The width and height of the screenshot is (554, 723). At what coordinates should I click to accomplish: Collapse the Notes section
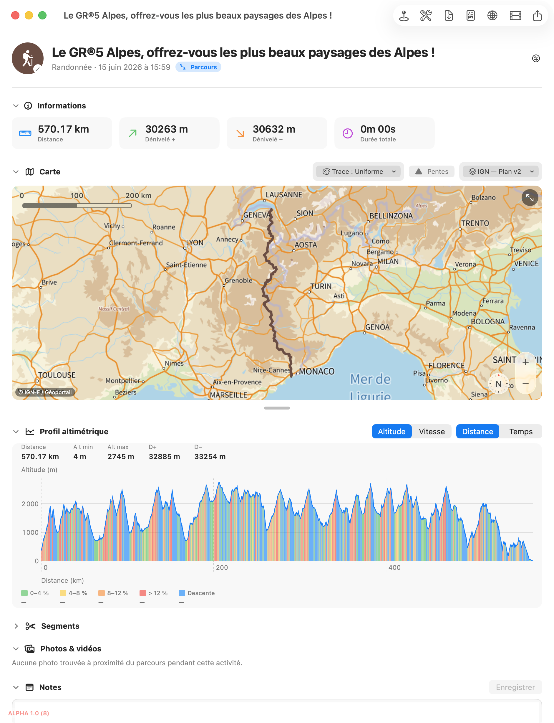16,687
